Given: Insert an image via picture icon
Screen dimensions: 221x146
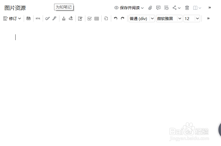Looking at the screenshot, I should [x=80, y=18].
